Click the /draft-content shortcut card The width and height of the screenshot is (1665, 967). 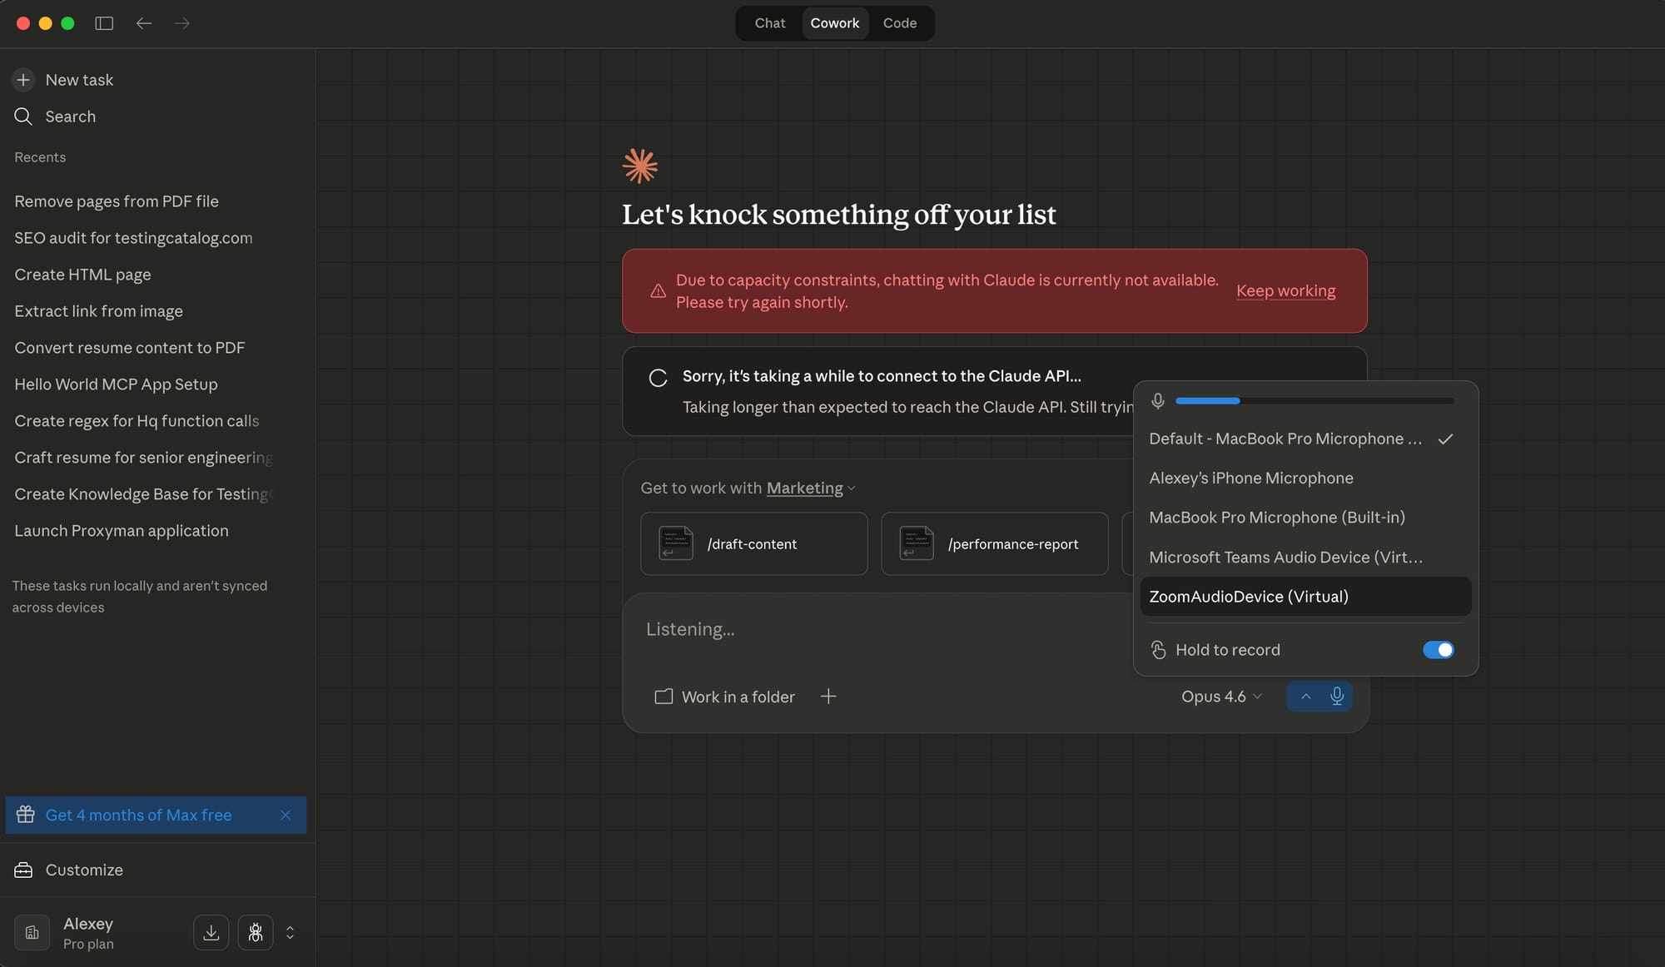(753, 543)
